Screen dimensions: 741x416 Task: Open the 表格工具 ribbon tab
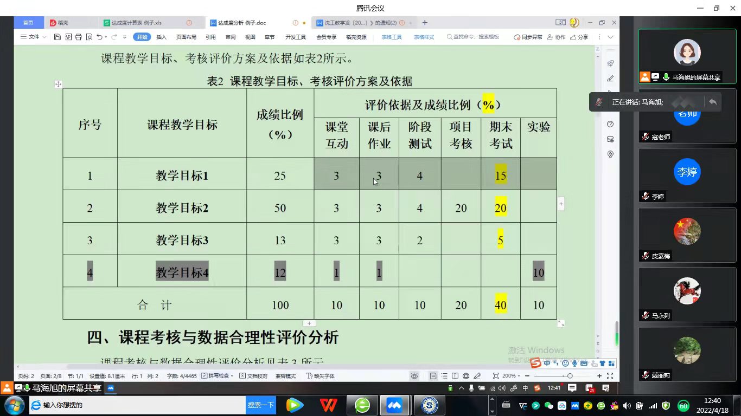[x=392, y=37]
